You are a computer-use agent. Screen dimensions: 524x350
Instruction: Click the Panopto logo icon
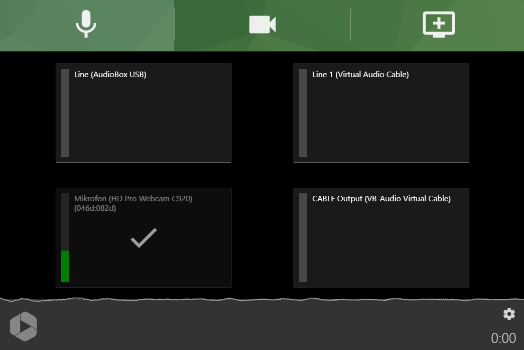(x=24, y=326)
